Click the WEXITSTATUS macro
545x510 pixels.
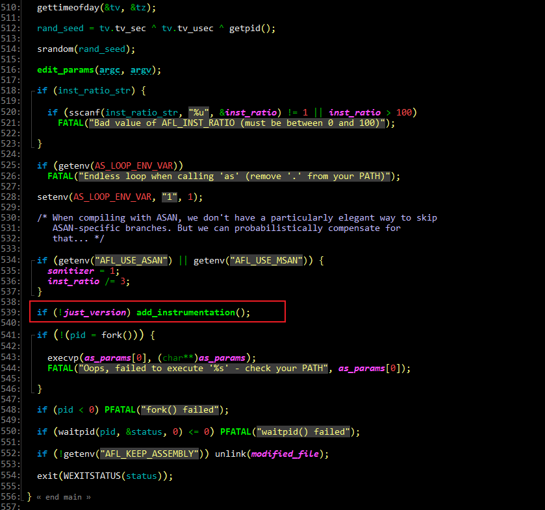92,476
